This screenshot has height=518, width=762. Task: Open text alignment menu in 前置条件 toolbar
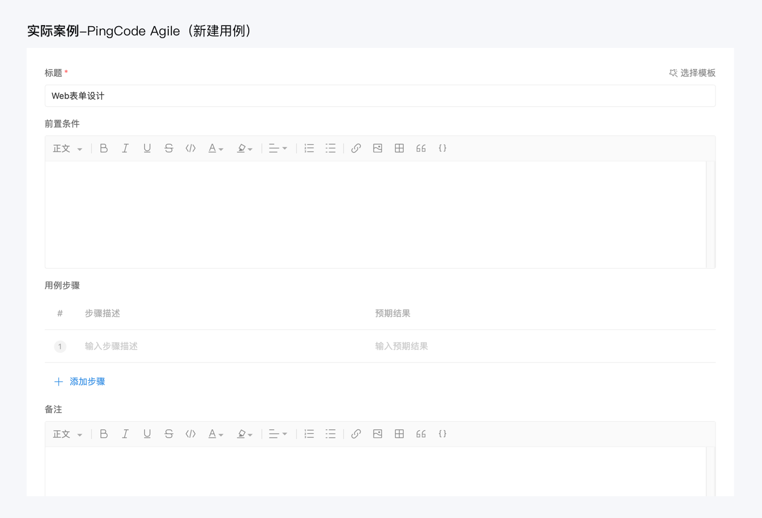pyautogui.click(x=278, y=148)
